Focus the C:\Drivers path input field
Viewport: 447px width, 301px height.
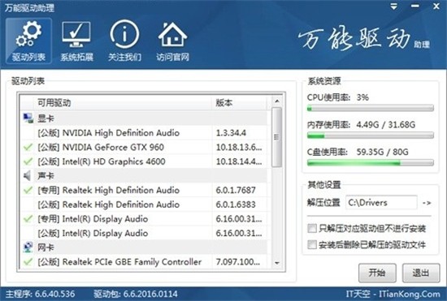point(381,203)
